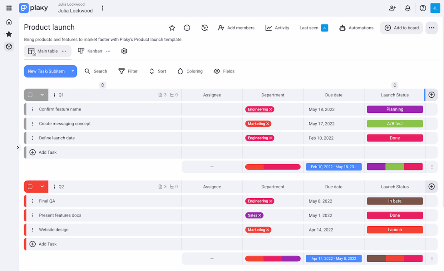Open the Automations panel
The width and height of the screenshot is (444, 271).
tap(356, 28)
